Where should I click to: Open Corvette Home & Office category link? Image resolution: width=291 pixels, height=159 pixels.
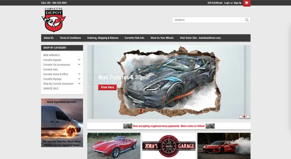click(x=56, y=74)
